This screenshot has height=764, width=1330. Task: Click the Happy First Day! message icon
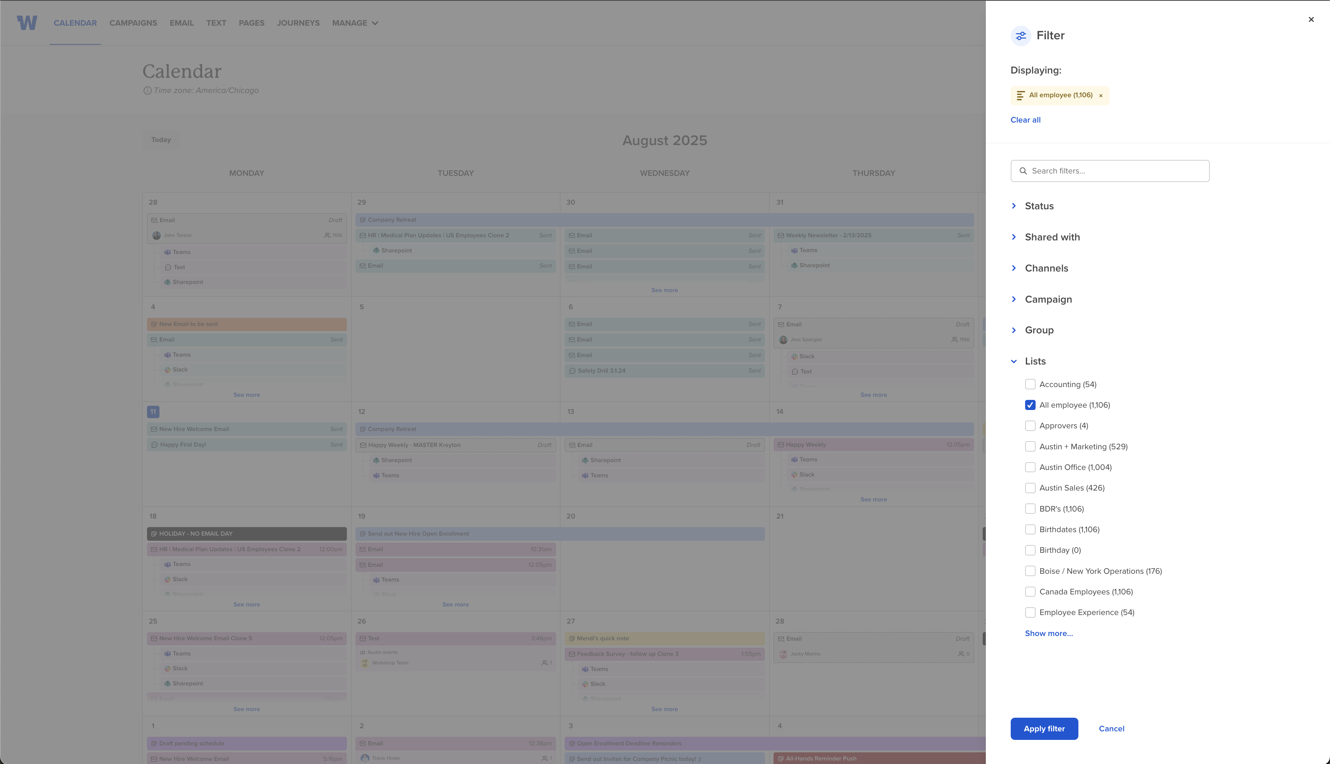click(154, 445)
